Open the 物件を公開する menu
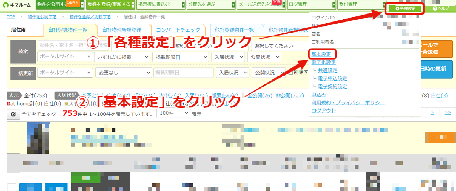 click(x=60, y=5)
